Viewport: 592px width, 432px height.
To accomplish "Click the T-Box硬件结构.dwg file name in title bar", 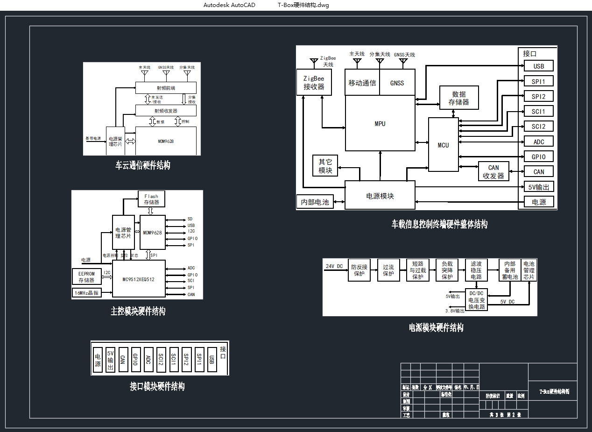I will pyautogui.click(x=303, y=5).
